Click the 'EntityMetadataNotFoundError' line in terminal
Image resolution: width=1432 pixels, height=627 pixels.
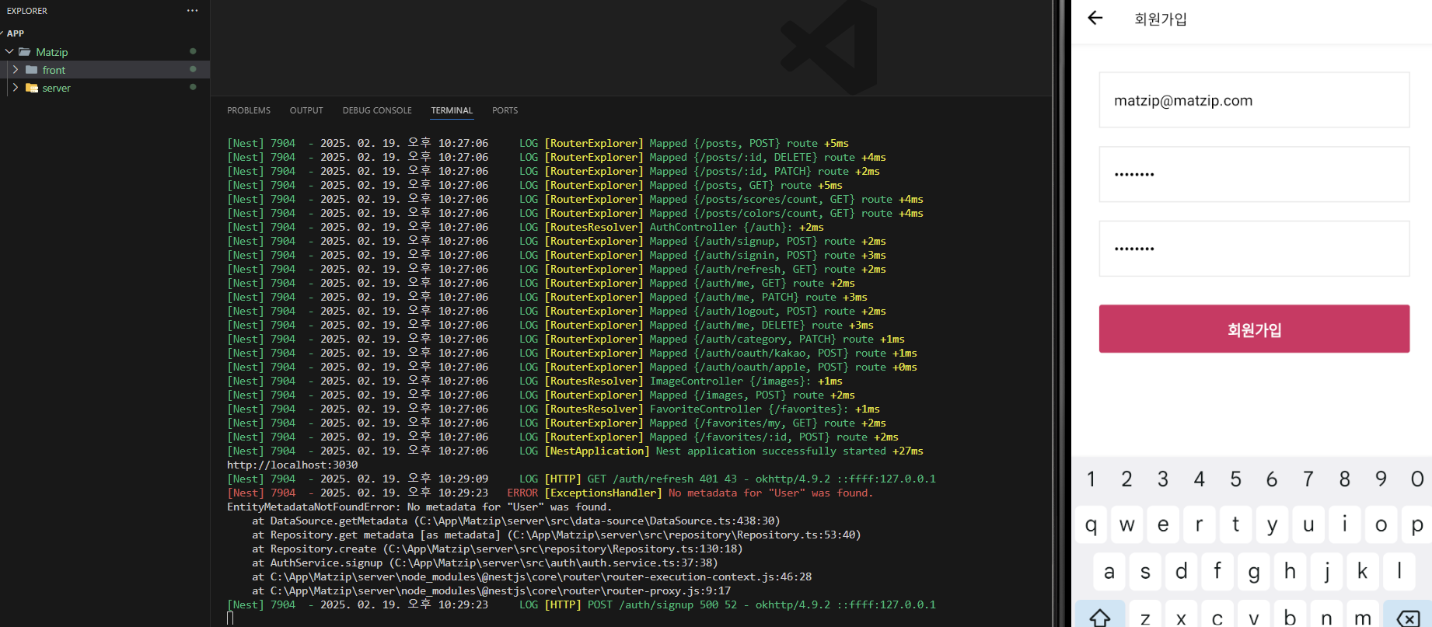pyautogui.click(x=420, y=507)
